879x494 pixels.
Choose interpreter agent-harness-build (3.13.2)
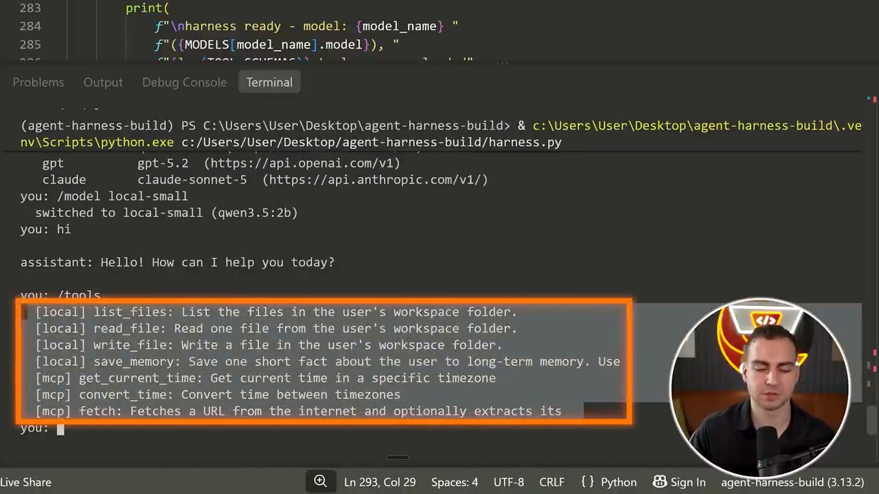pos(792,482)
